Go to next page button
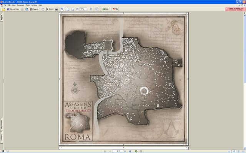 pyautogui.click(x=125, y=151)
